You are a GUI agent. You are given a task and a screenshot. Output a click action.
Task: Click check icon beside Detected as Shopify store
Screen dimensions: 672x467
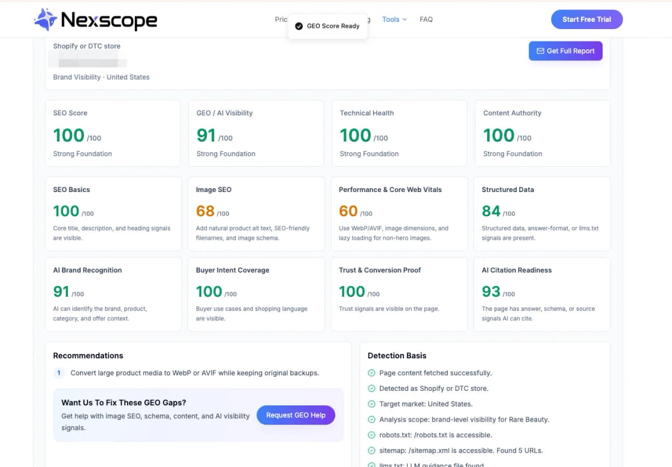click(x=371, y=389)
